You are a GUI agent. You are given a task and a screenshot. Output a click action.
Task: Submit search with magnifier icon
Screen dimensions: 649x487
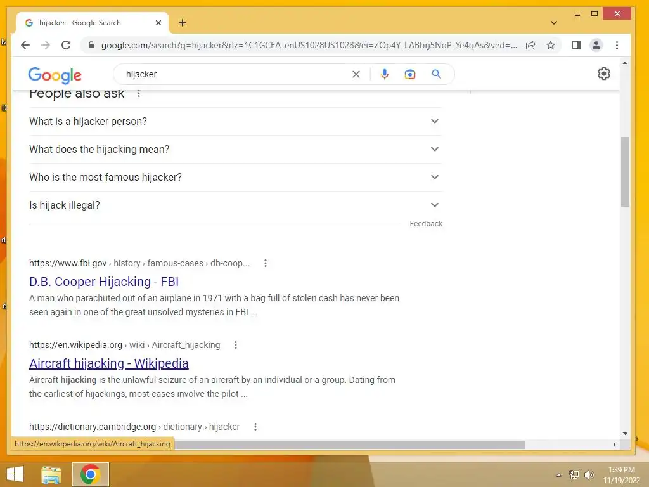(x=436, y=74)
